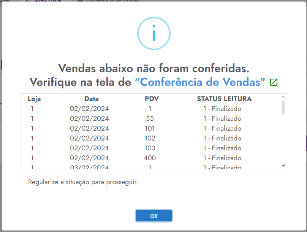Click the "Vendas abaixo não foram conferidas" heading

click(153, 69)
